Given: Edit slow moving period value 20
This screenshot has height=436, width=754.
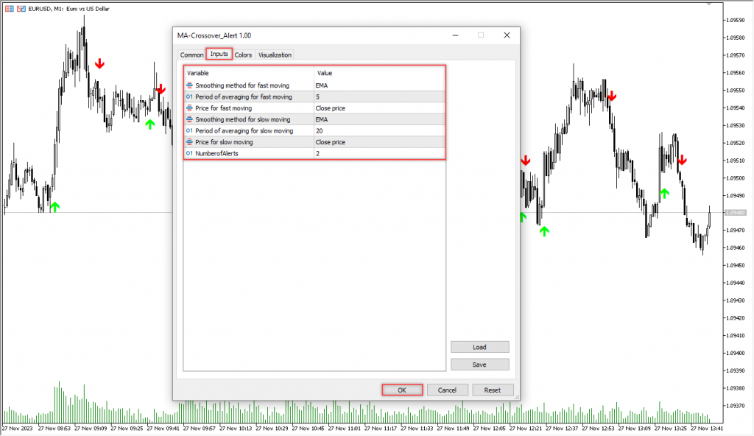Looking at the screenshot, I should 379,130.
